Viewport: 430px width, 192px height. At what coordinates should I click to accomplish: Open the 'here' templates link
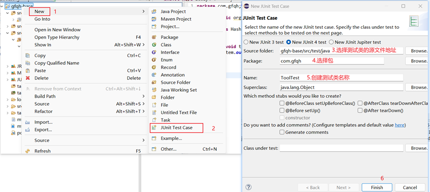(400, 125)
